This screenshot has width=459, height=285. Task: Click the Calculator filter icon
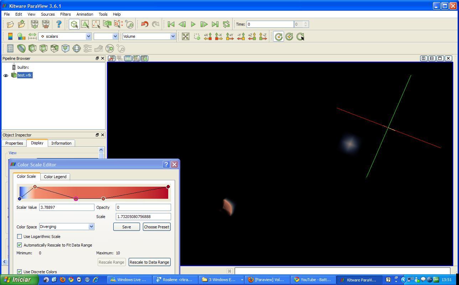pos(10,48)
